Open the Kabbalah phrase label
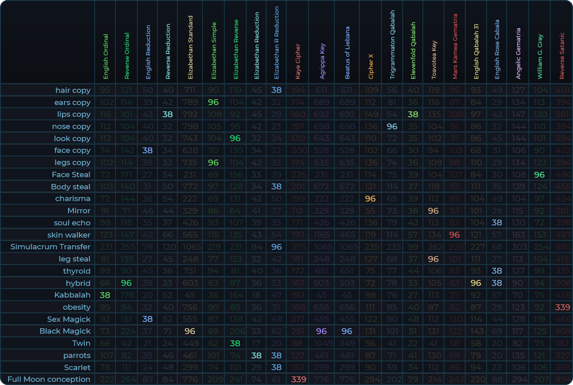 click(72, 295)
